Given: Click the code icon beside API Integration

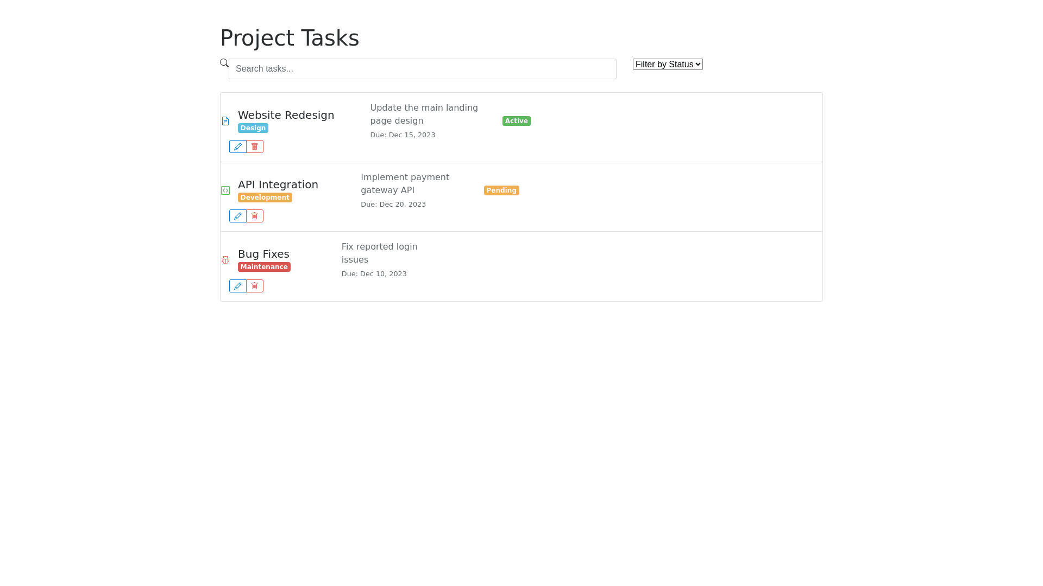Looking at the screenshot, I should pos(225,190).
